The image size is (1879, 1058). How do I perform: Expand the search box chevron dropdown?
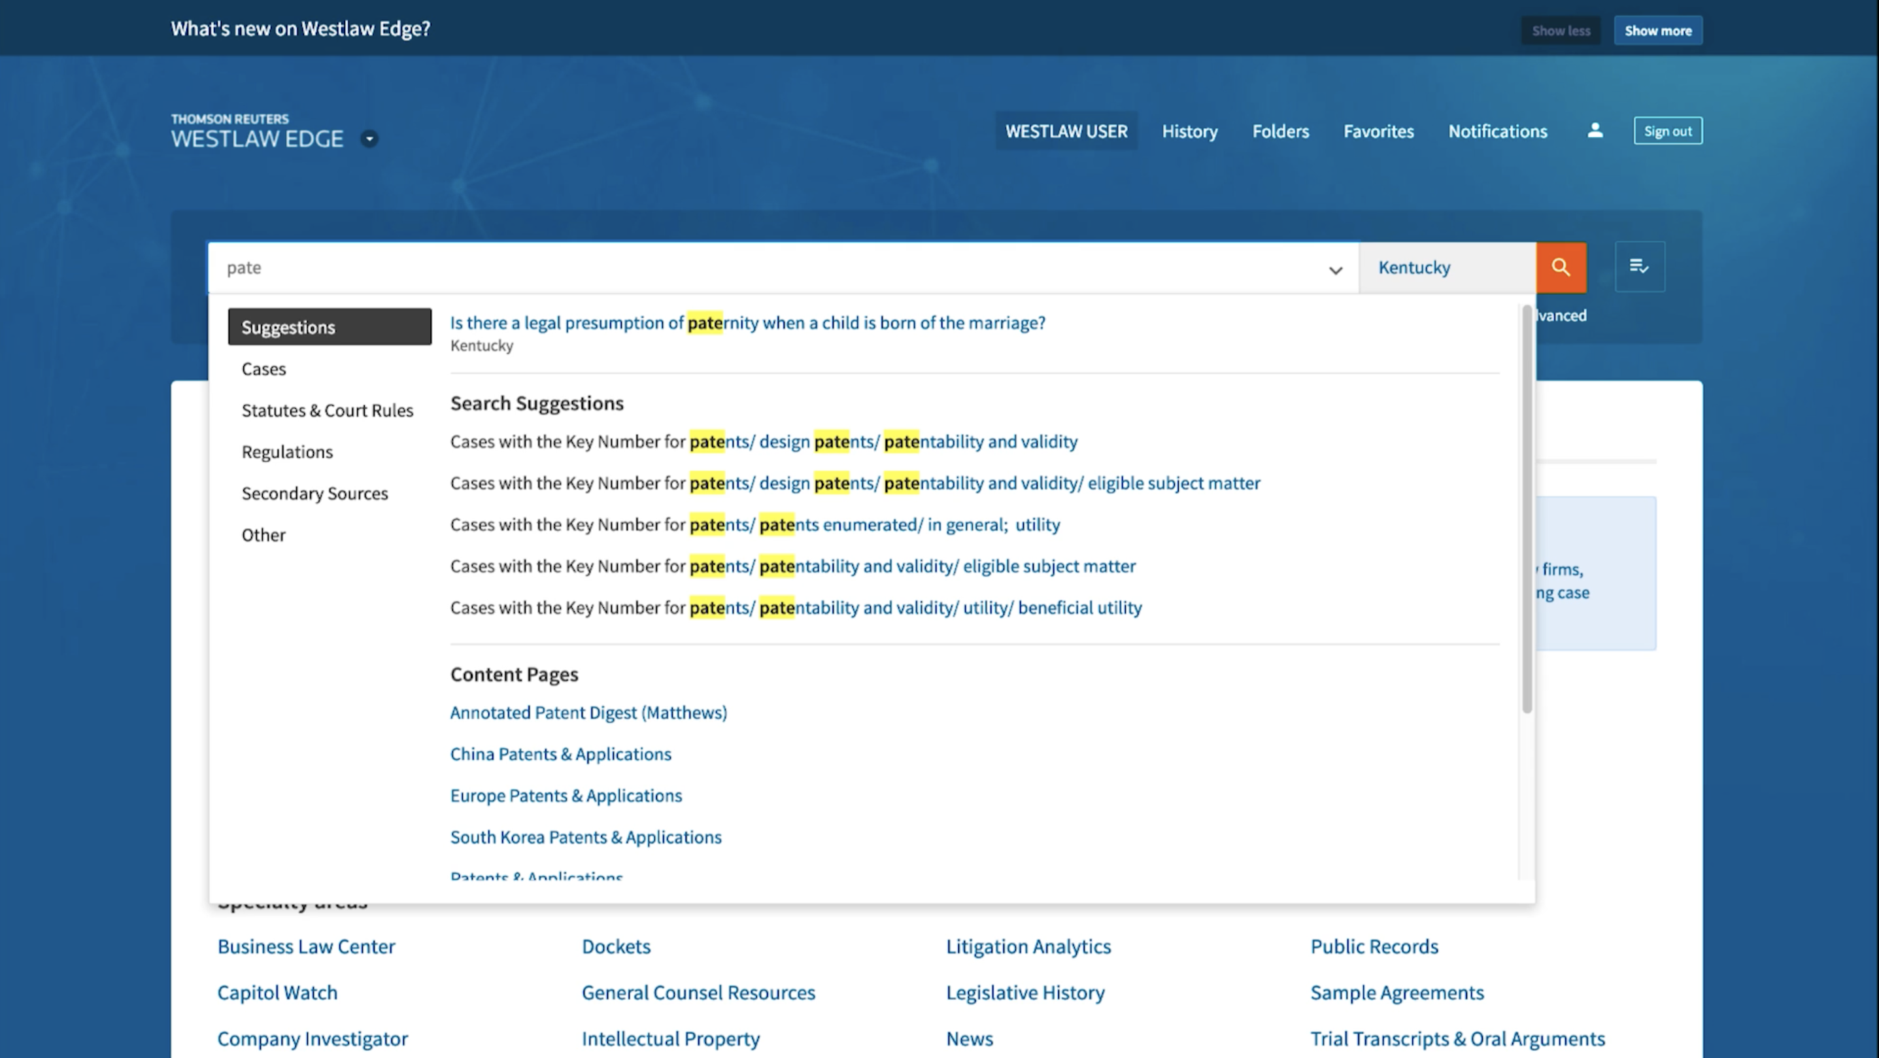(x=1335, y=270)
